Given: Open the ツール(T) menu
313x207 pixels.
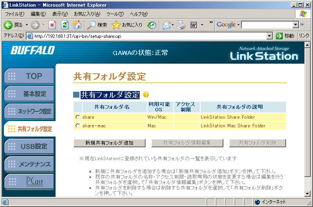Looking at the screenshot, I should (115, 14).
